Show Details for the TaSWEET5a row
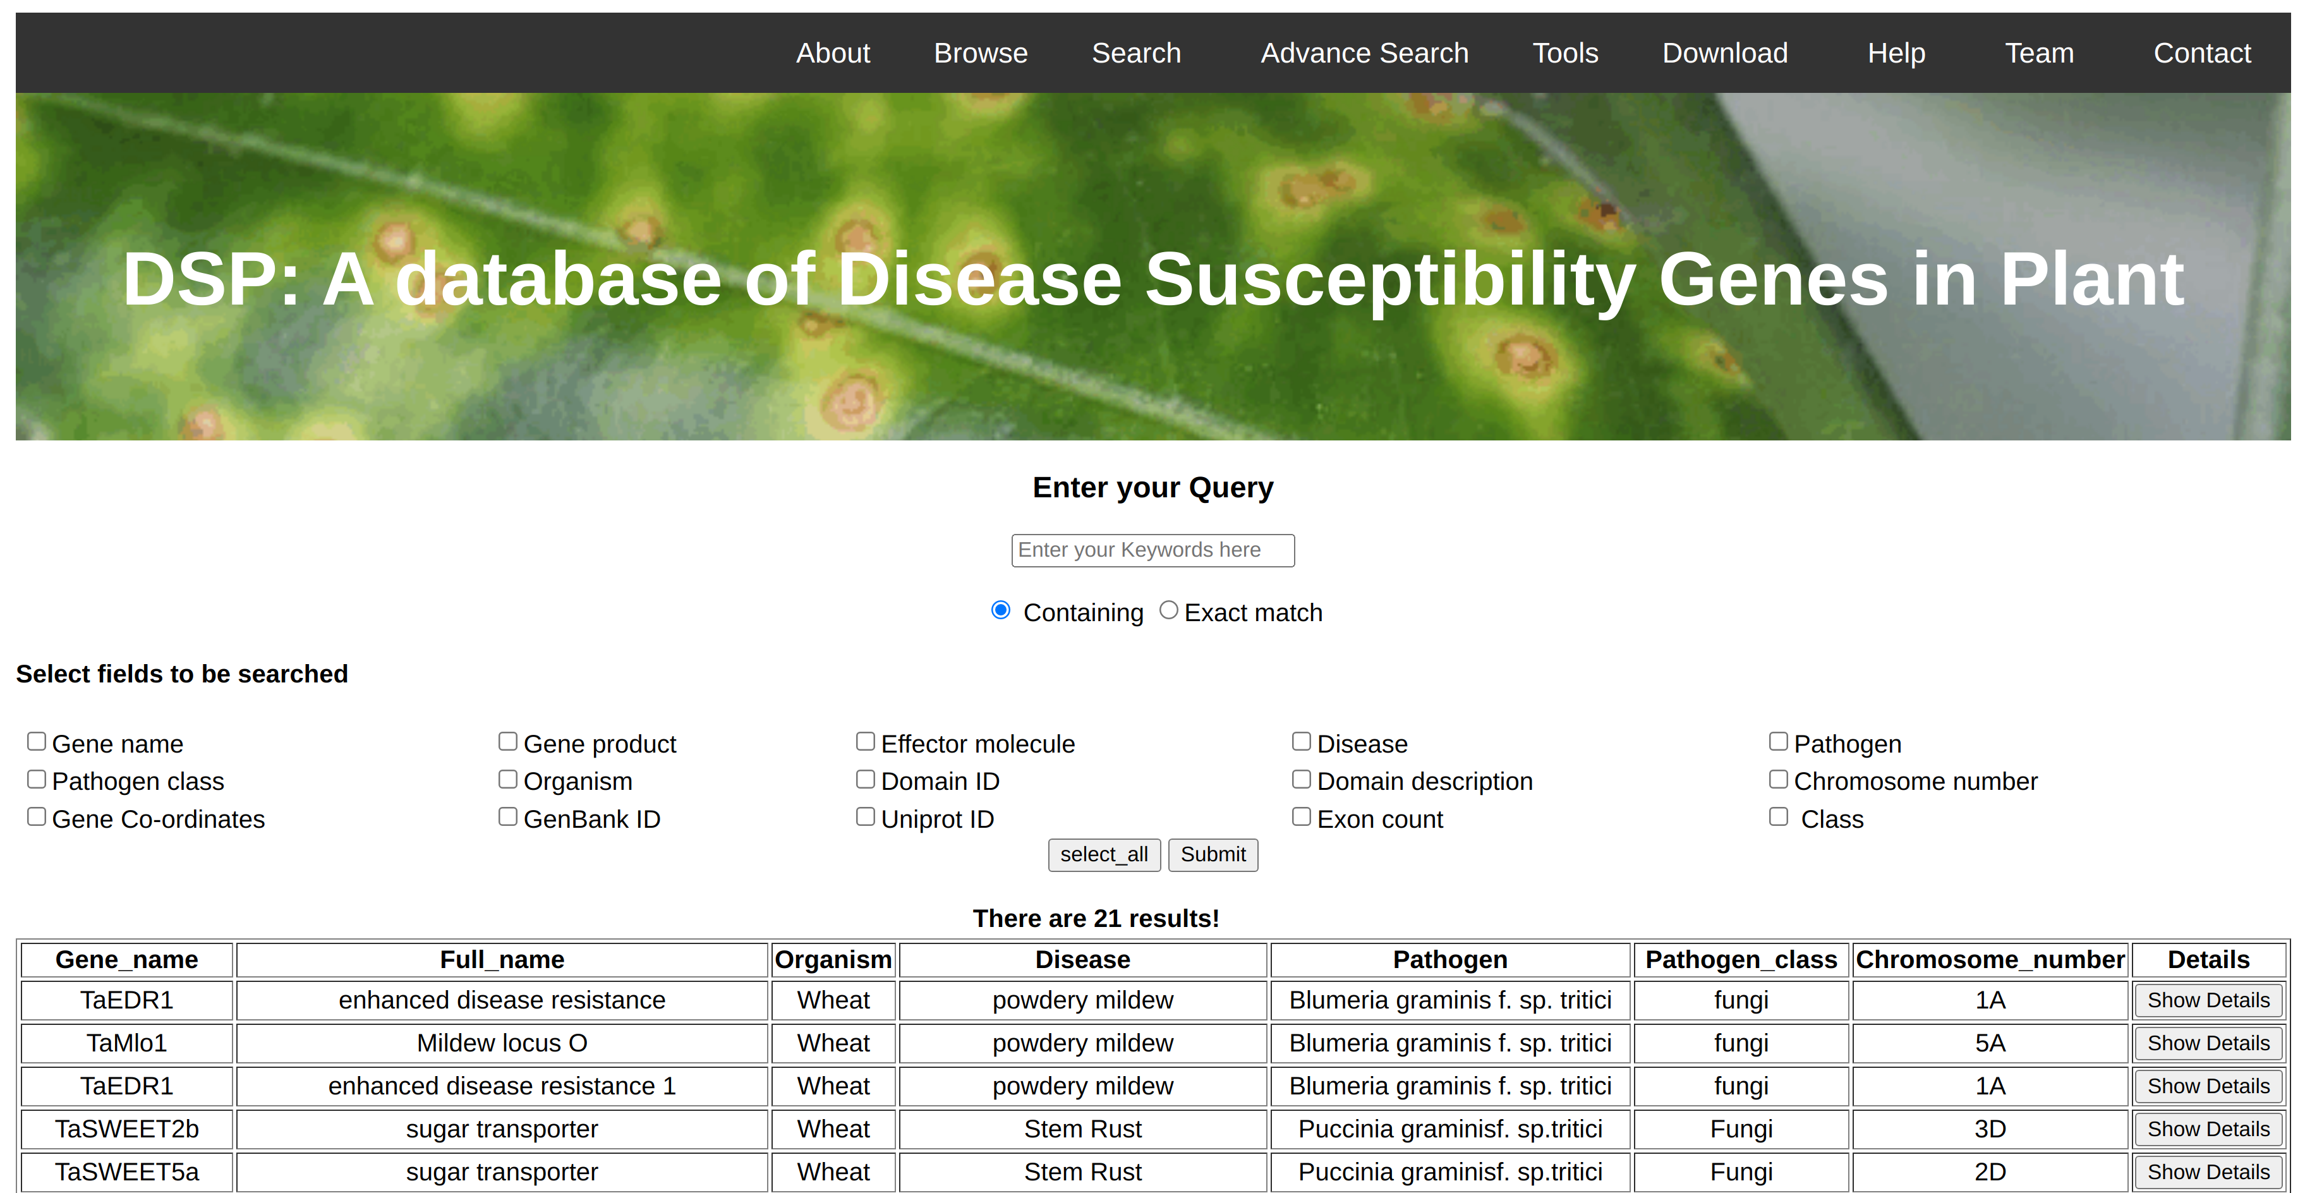 tap(2208, 1172)
